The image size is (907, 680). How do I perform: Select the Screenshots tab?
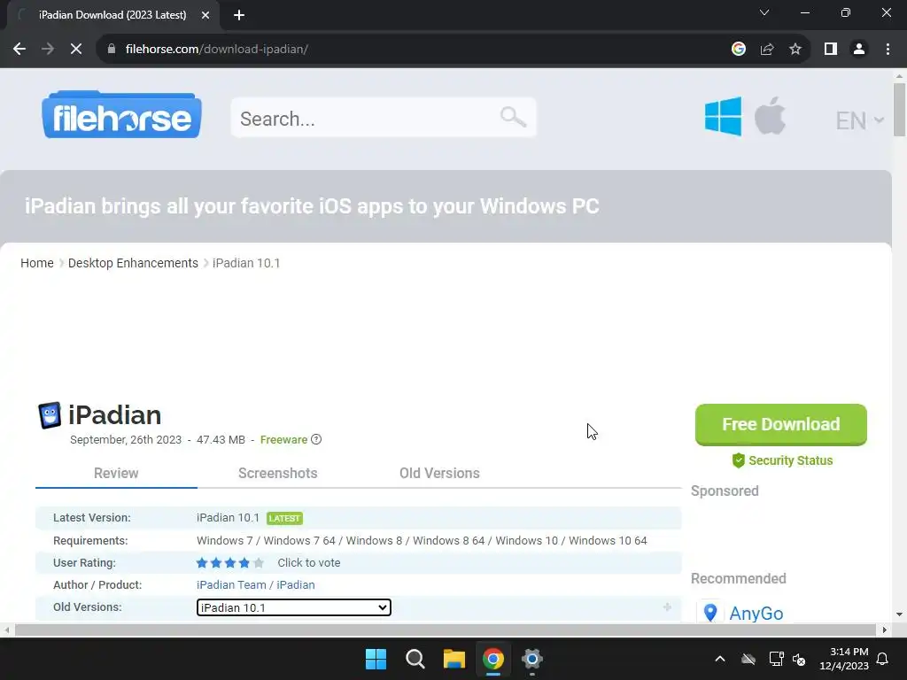point(277,473)
